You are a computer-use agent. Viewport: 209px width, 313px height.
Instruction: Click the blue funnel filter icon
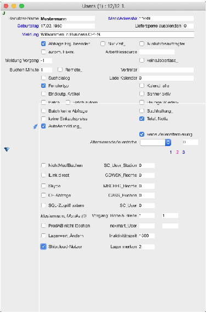[x=7, y=149]
